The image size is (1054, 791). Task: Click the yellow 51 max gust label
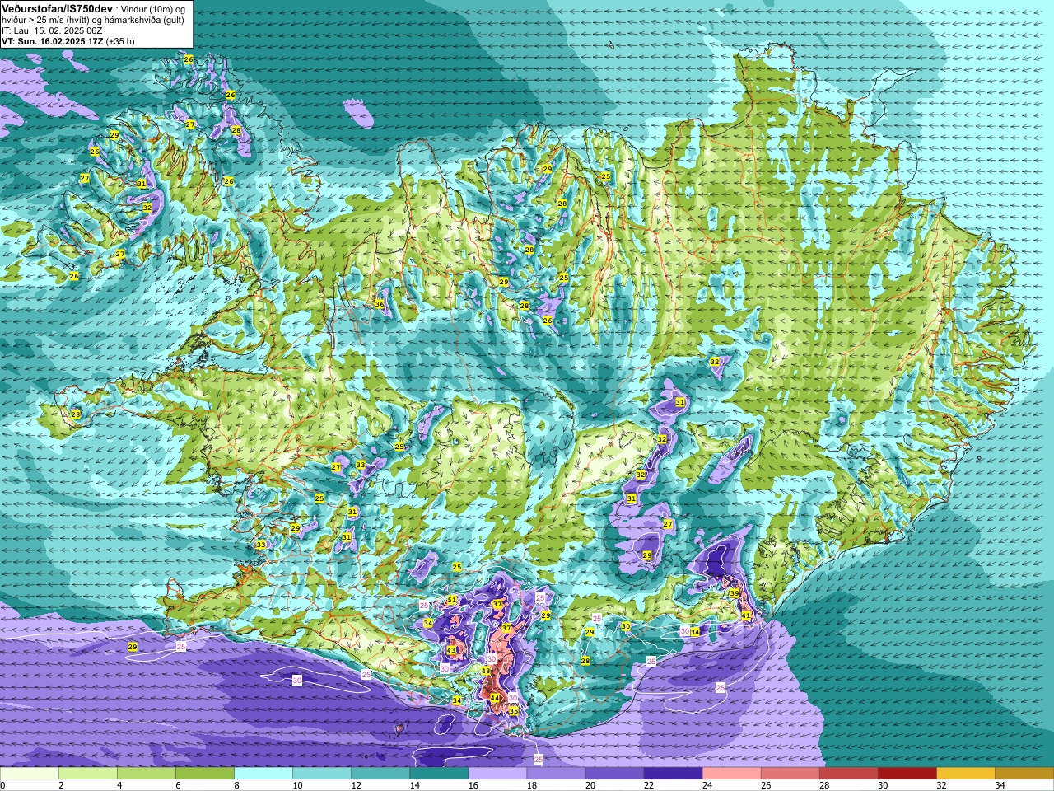point(452,600)
